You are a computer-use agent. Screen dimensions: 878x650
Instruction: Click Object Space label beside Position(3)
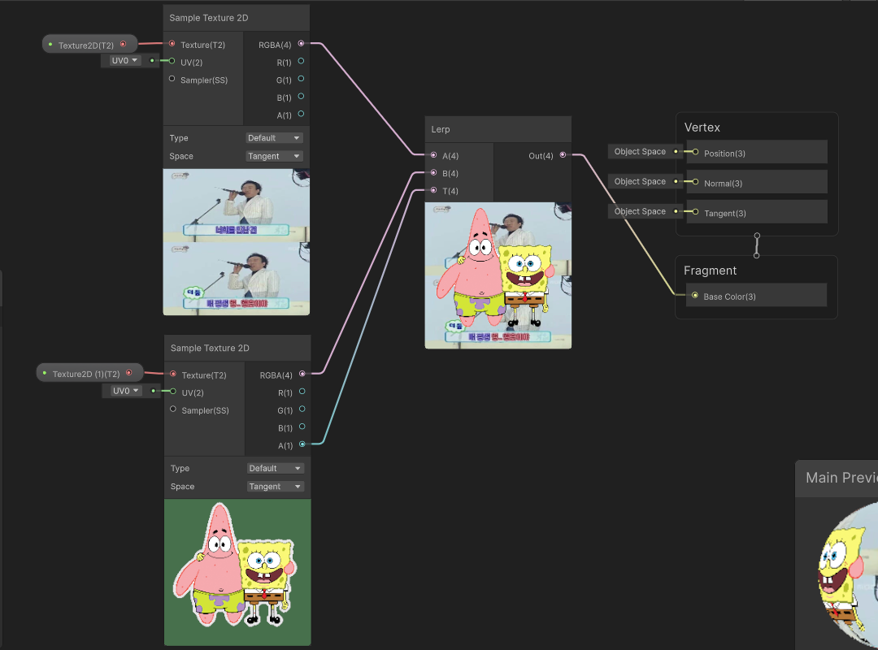[x=640, y=151]
